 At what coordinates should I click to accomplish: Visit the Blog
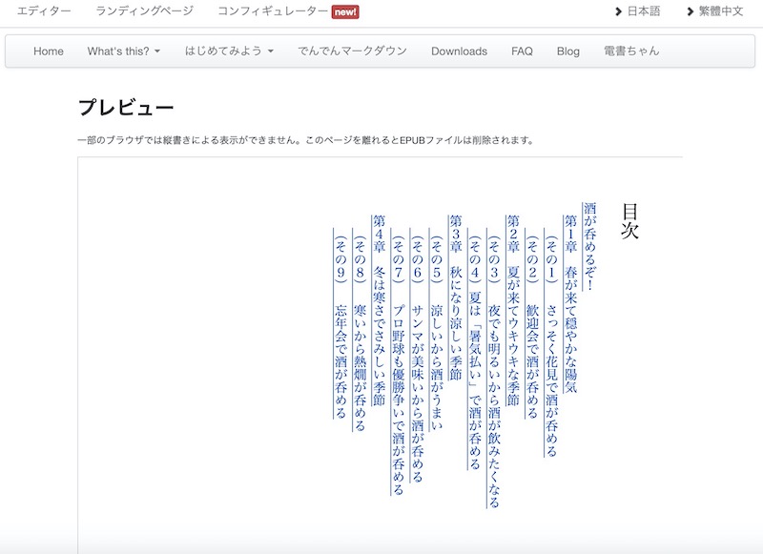coord(567,51)
